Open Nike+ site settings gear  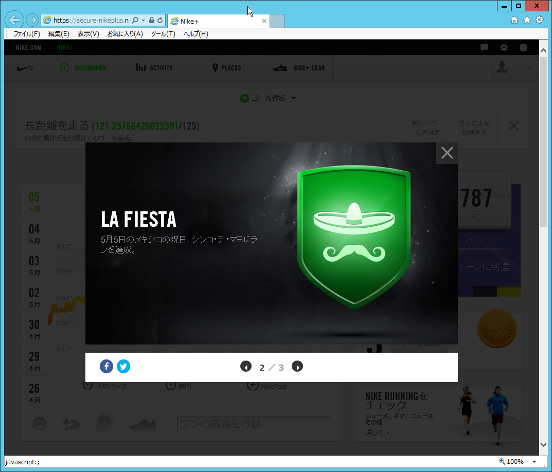[x=504, y=47]
